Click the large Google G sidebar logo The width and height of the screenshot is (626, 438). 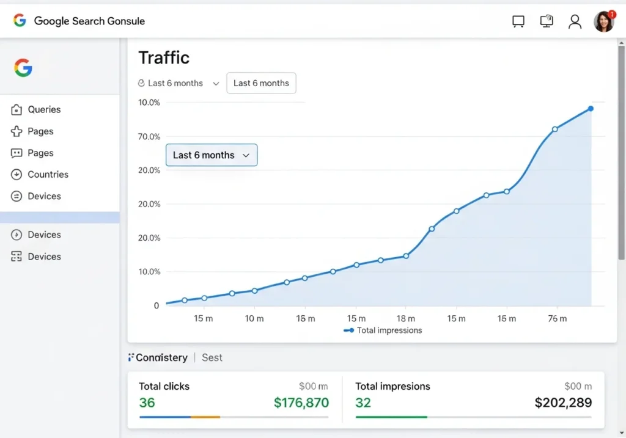coord(23,68)
